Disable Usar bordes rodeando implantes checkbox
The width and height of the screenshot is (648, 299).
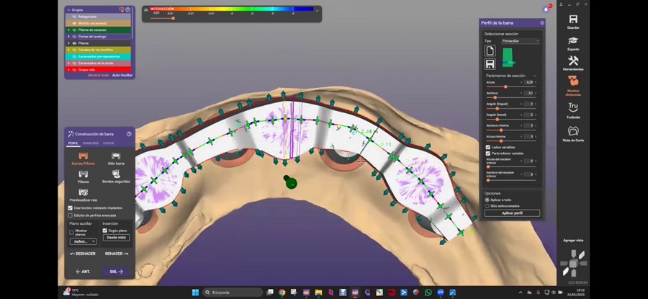pos(70,207)
